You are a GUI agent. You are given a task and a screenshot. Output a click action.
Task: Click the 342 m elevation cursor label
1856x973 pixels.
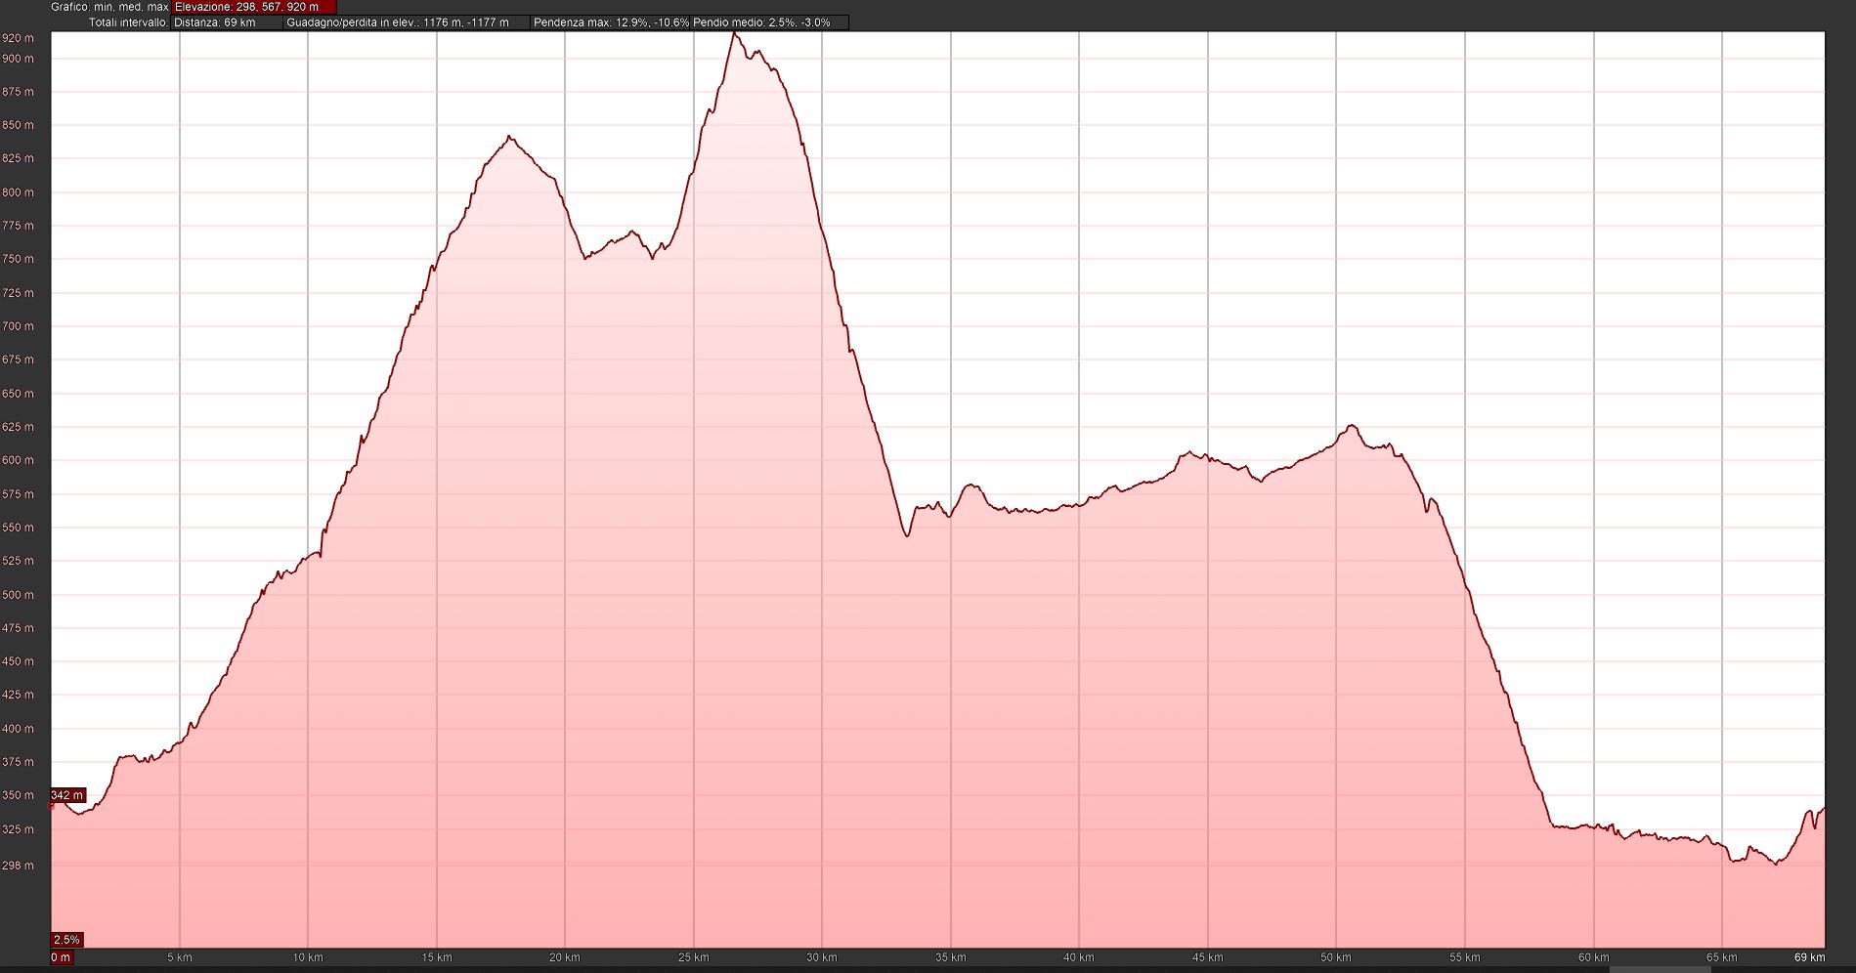pos(67,795)
